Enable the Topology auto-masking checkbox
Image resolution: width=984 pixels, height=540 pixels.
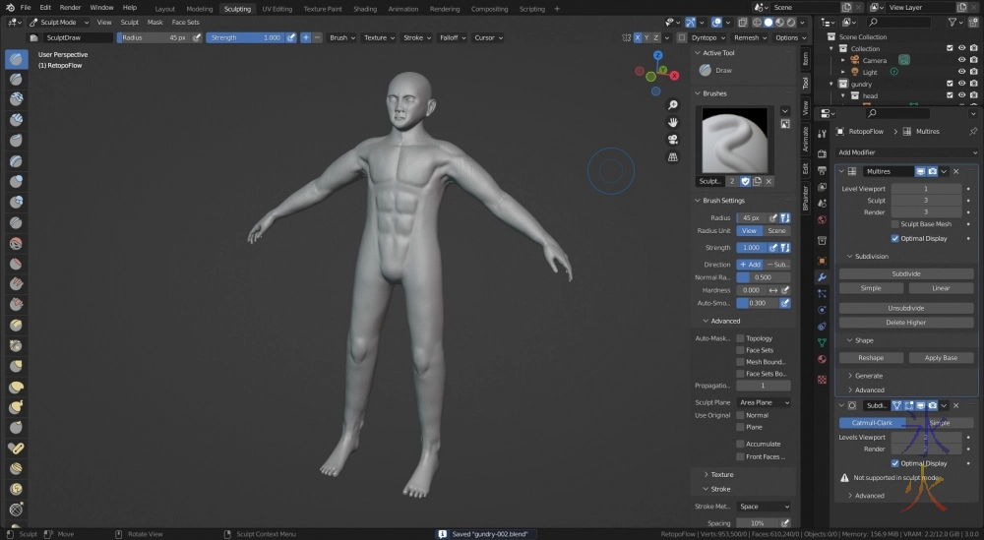[x=741, y=338]
